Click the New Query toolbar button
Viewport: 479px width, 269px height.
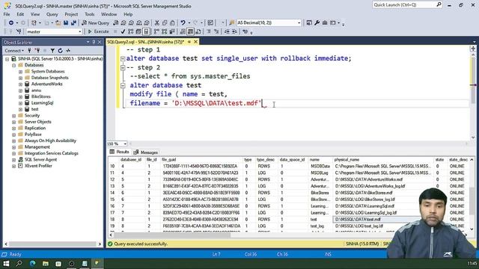point(96,23)
